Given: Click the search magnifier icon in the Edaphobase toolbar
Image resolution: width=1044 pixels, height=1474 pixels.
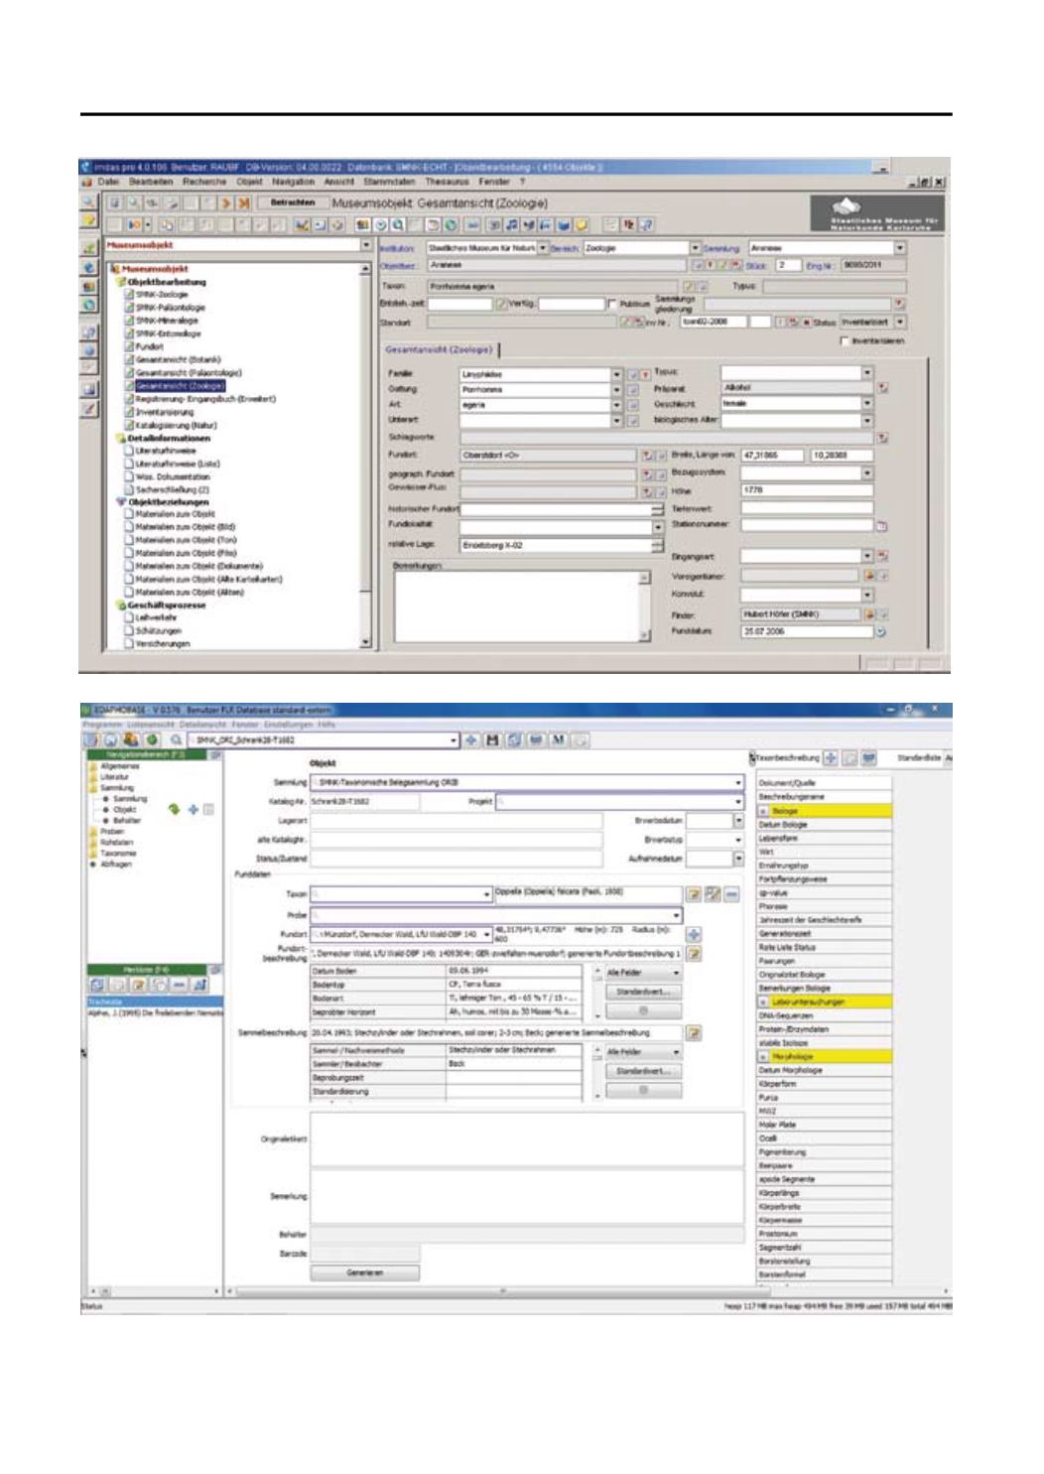Looking at the screenshot, I should click(x=177, y=739).
